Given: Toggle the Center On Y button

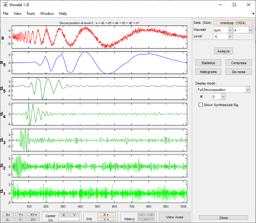Looking at the screenshot, I should [x=74, y=214].
